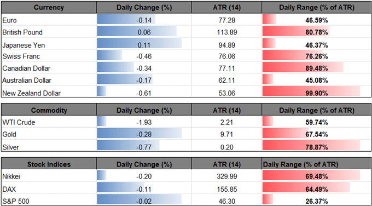The height and width of the screenshot is (206, 372).
Task: Select the WTI Crude row label
Action: tap(19, 123)
